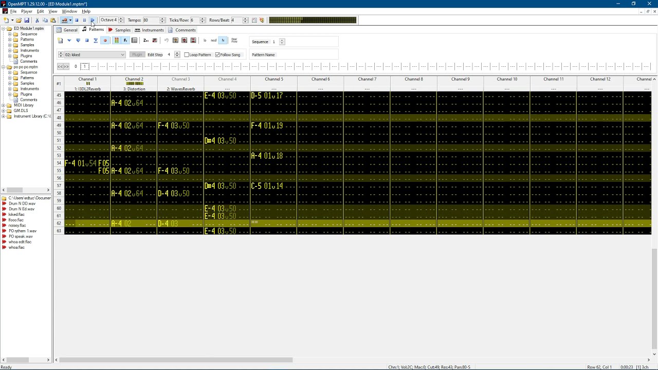Screen dimensions: 658x370
Task: Open the chord editor icon
Action: pyautogui.click(x=155, y=41)
